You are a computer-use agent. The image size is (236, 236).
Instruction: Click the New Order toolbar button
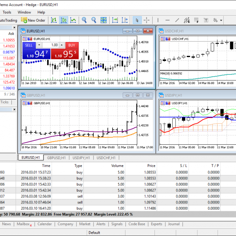coord(33,20)
